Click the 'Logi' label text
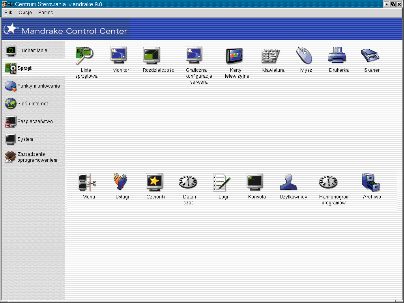404x303 pixels. coord(223,197)
